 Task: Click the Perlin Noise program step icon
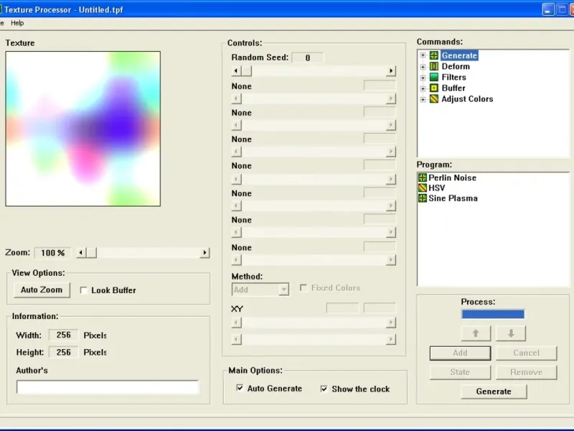[x=423, y=177]
